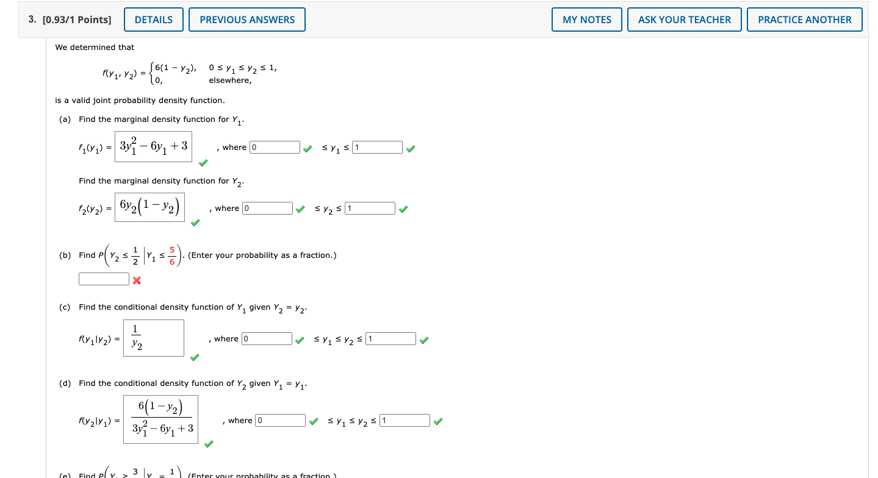878x478 pixels.
Task: Click red X beside part (b) answer field
Action: tap(137, 281)
